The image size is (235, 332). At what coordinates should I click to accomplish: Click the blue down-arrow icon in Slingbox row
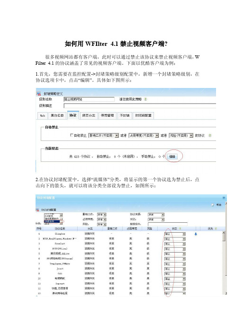196,234
